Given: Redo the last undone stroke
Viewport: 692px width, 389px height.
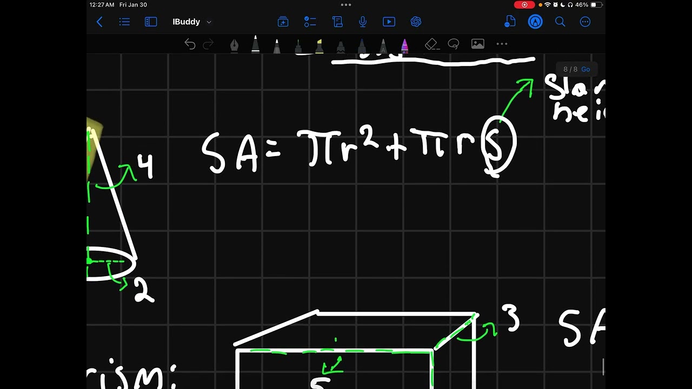Looking at the screenshot, I should coord(208,44).
